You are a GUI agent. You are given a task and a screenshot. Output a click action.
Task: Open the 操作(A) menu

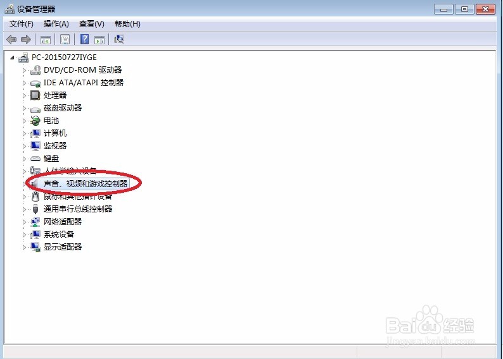[56, 24]
